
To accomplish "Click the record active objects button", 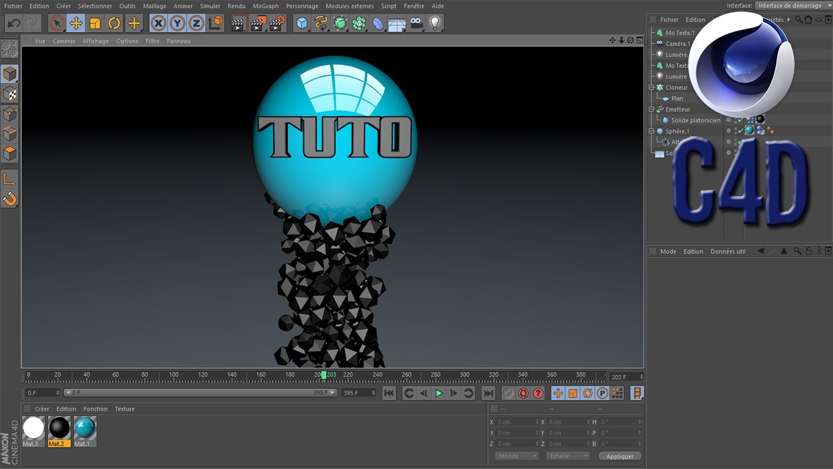I will pyautogui.click(x=508, y=393).
